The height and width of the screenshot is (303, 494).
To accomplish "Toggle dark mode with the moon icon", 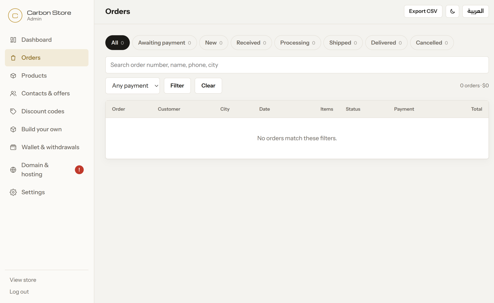I will pyautogui.click(x=452, y=11).
